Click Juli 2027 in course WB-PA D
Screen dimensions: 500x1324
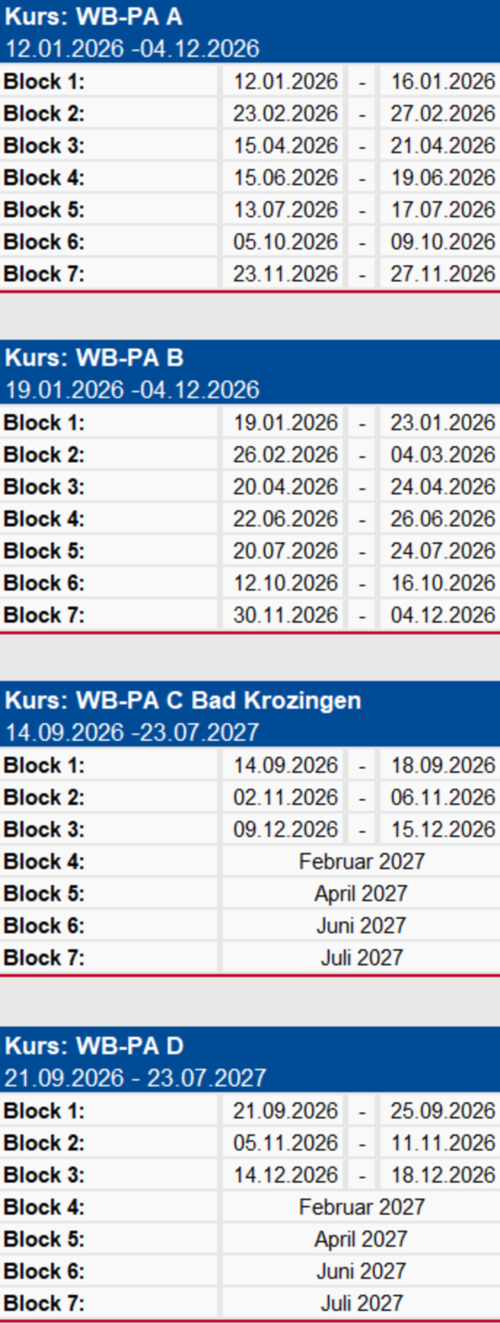[362, 1303]
